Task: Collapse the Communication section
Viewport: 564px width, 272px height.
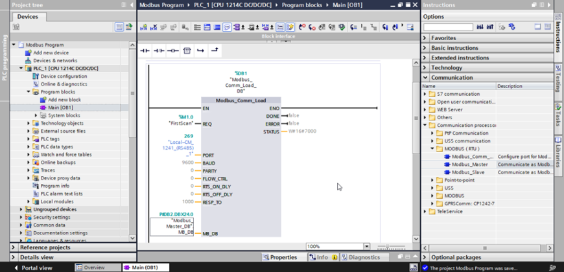Action: pyautogui.click(x=425, y=77)
